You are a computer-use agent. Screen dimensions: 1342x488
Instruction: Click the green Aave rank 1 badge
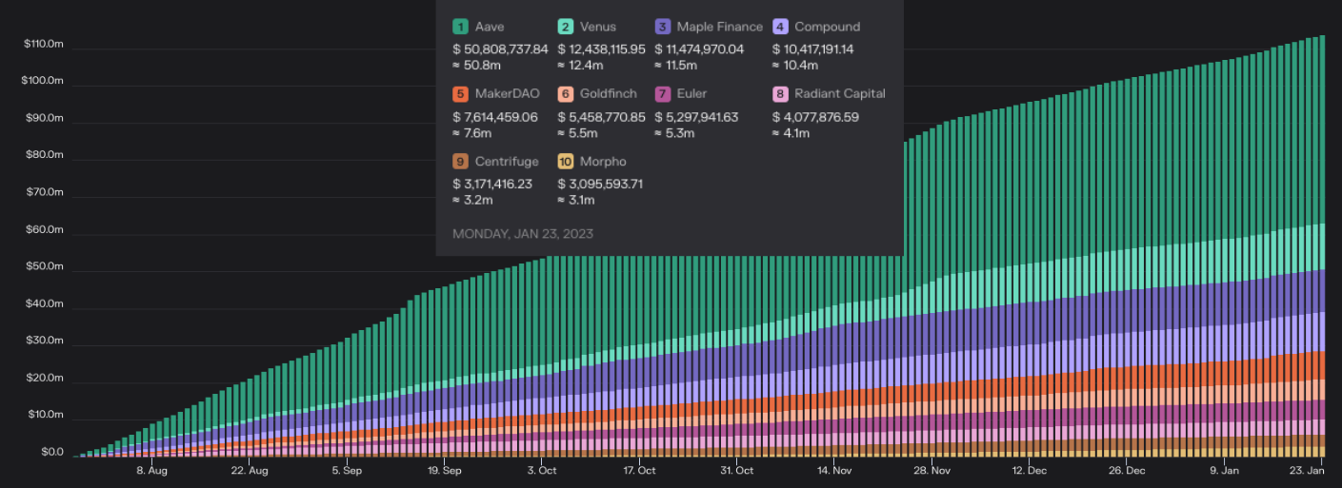point(460,27)
